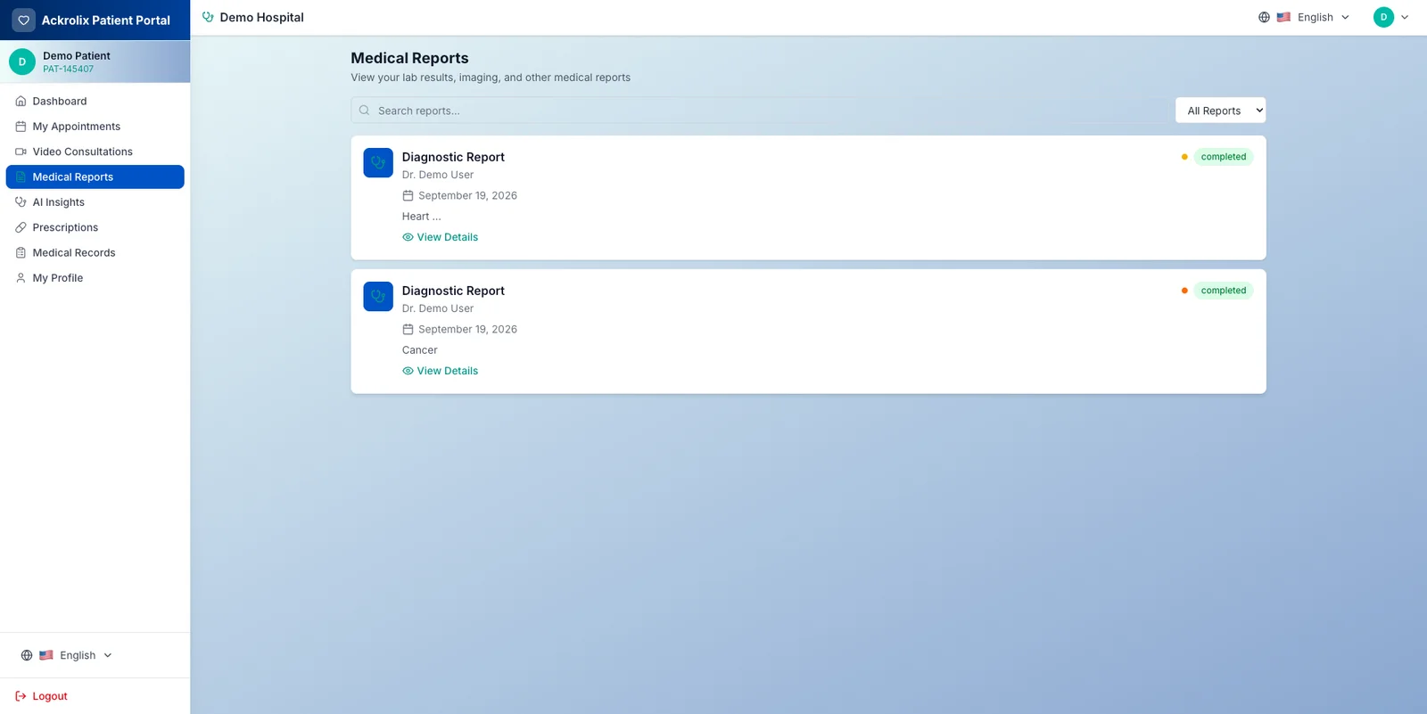Open the account menu chevron in header
1427x714 pixels.
click(1405, 17)
